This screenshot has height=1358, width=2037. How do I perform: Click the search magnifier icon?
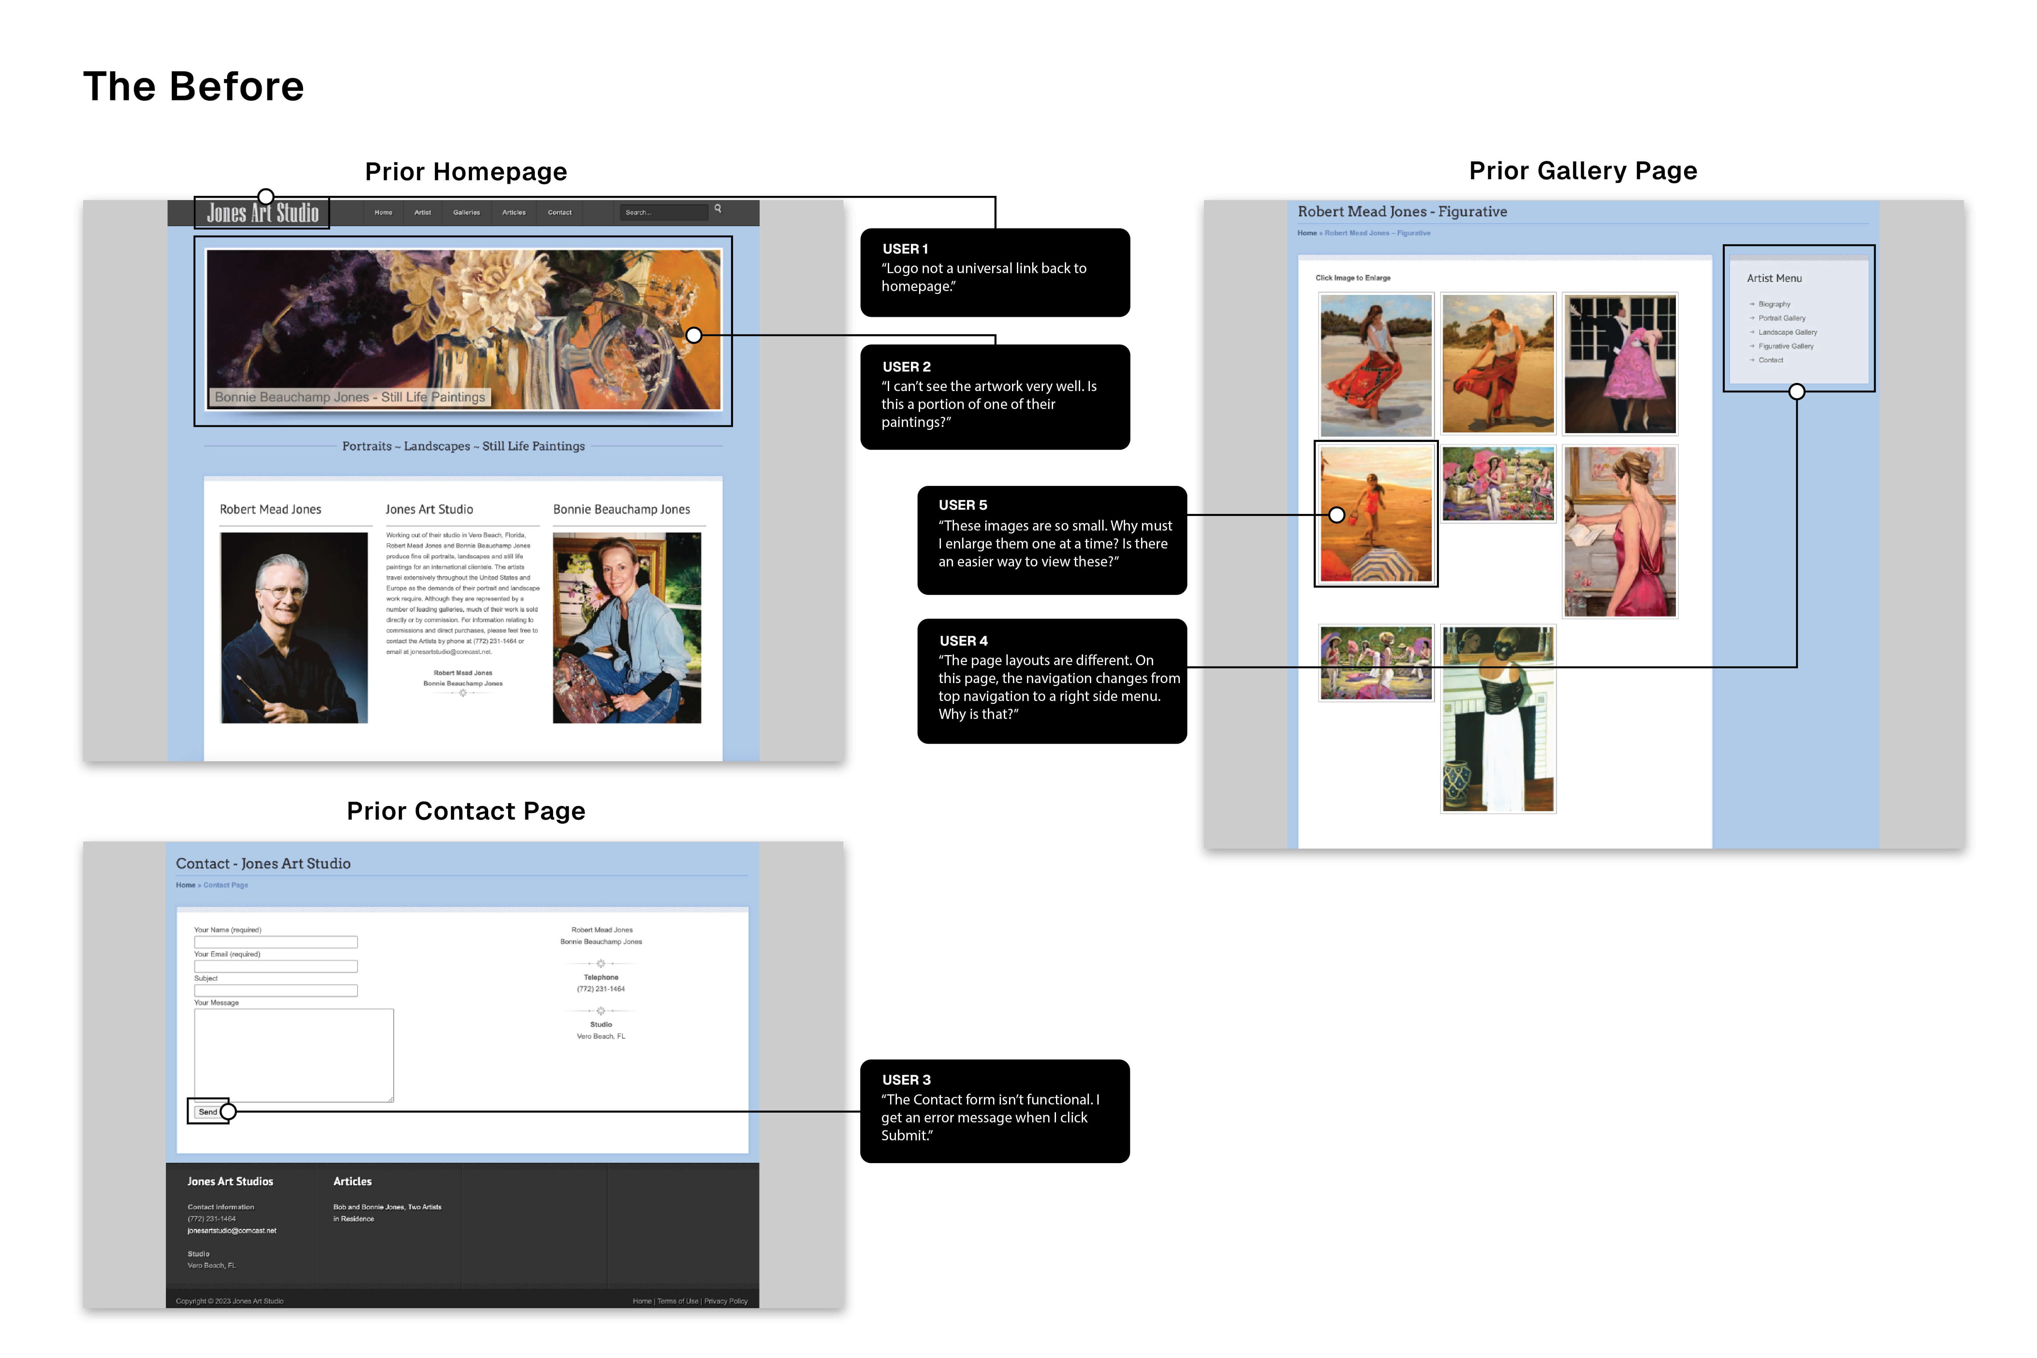(x=718, y=209)
